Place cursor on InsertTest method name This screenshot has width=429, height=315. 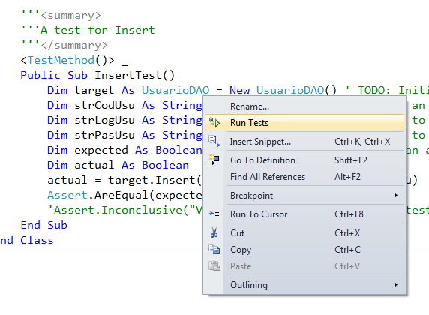click(128, 75)
